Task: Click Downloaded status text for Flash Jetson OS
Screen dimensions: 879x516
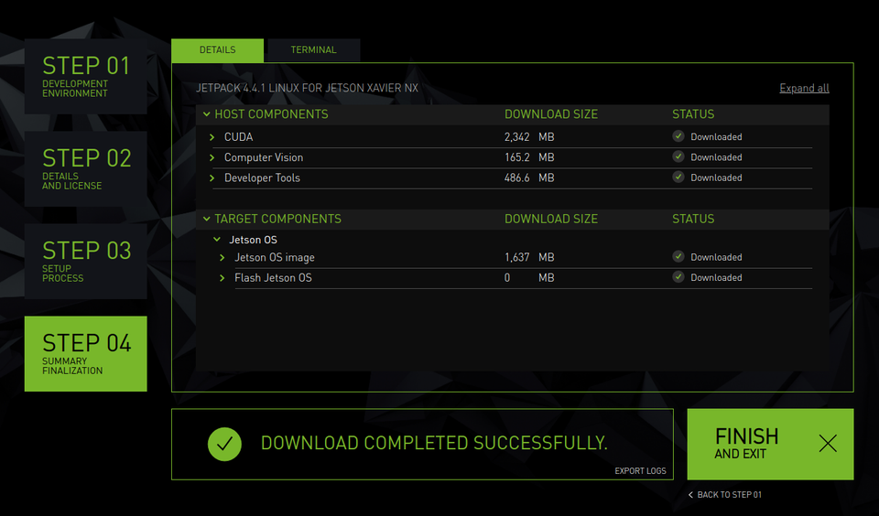Action: pos(716,278)
